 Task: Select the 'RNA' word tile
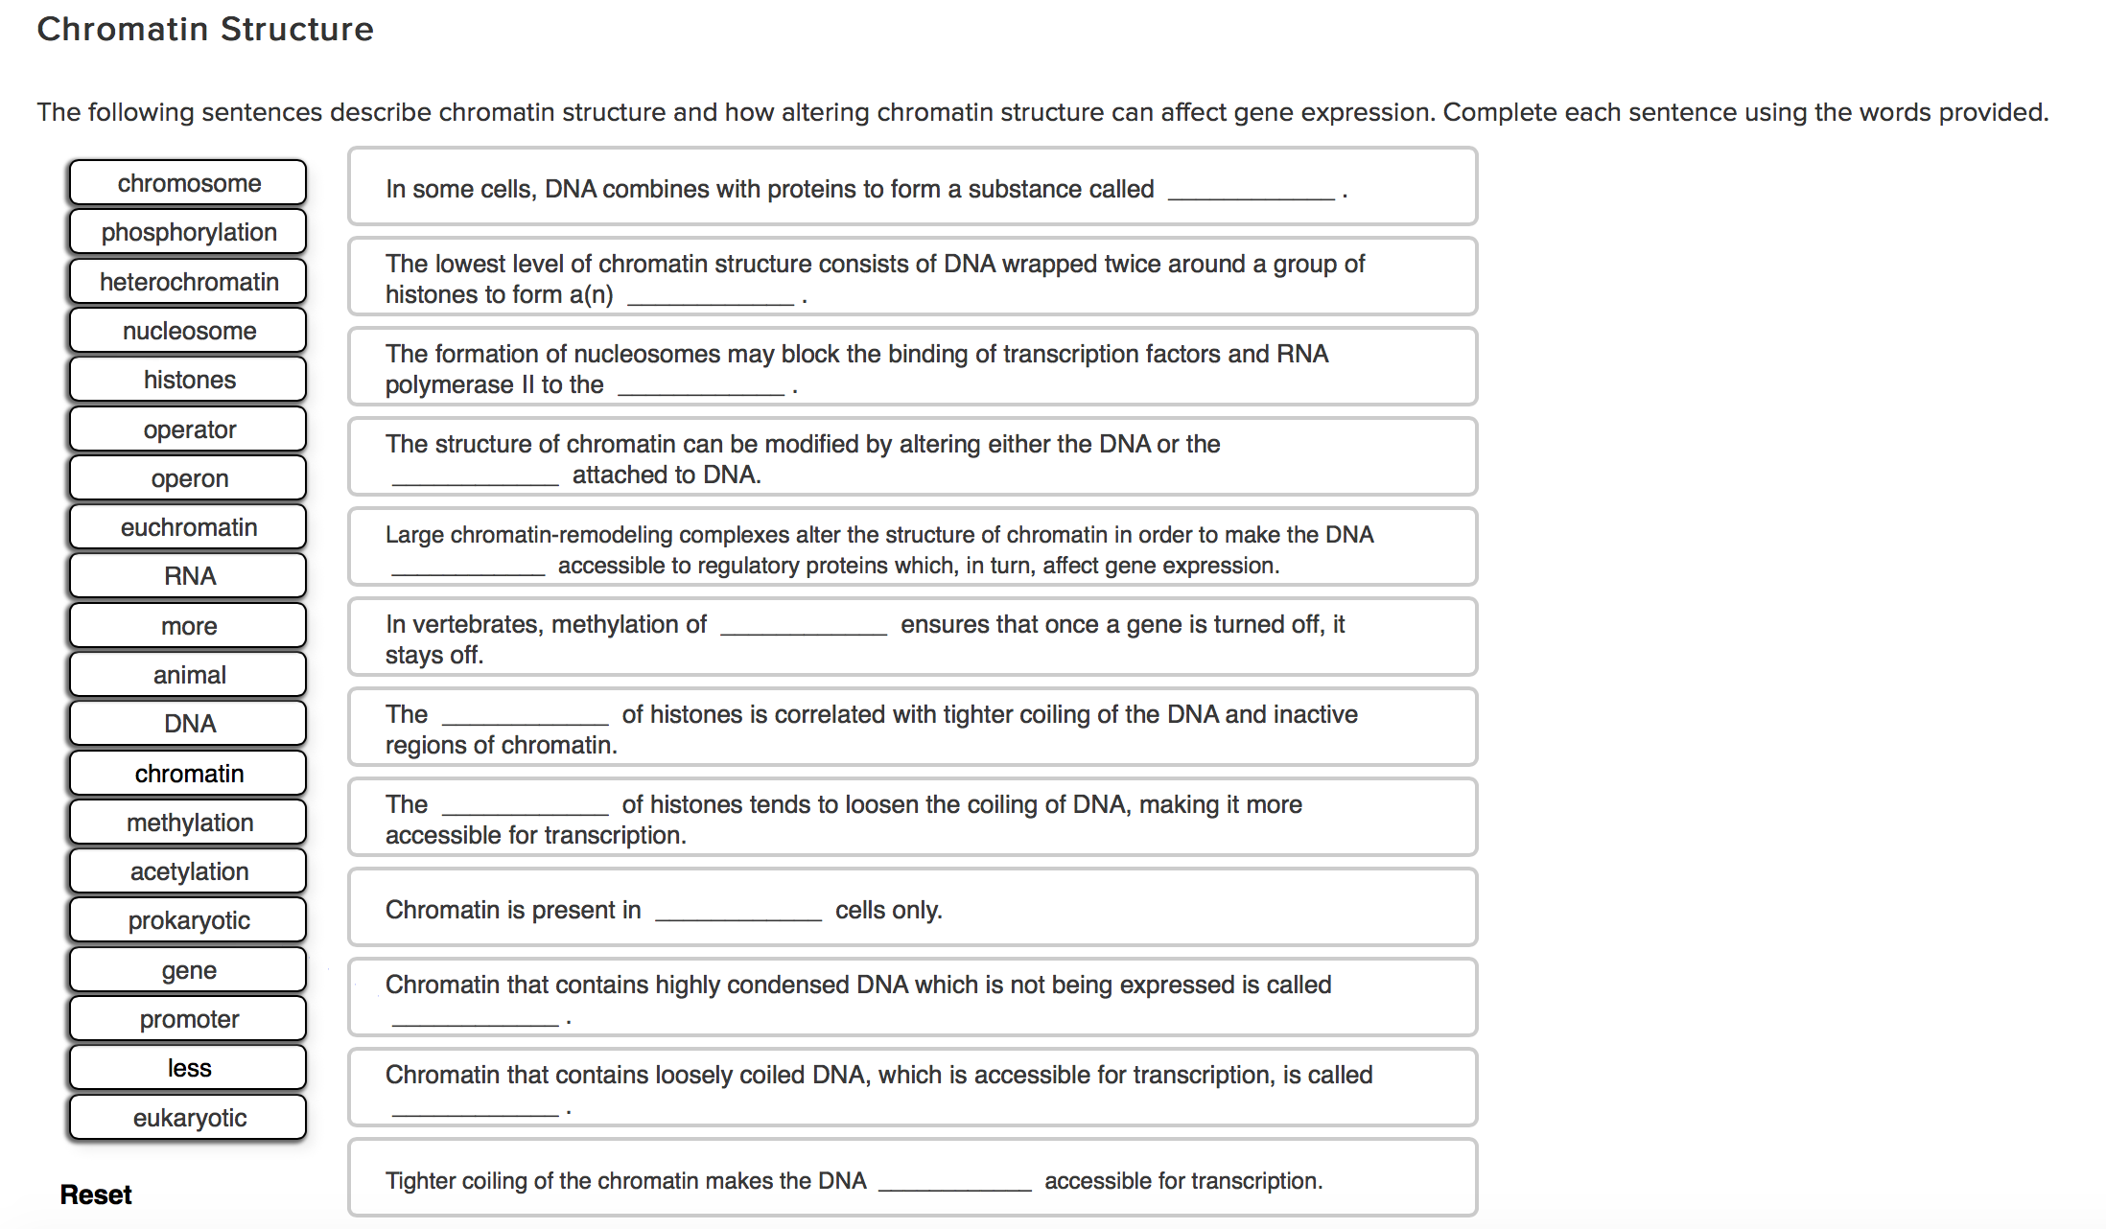pos(188,575)
